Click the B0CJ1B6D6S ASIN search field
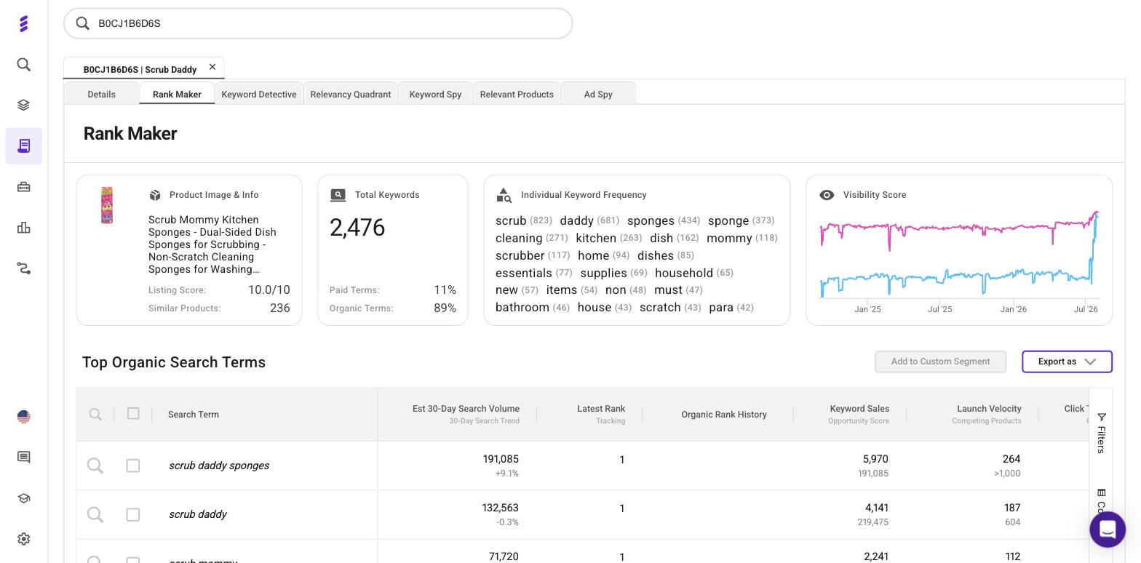Screen dimensions: 1141x563 point(318,23)
